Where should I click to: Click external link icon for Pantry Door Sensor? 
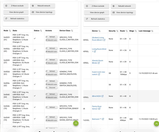[99, 109]
